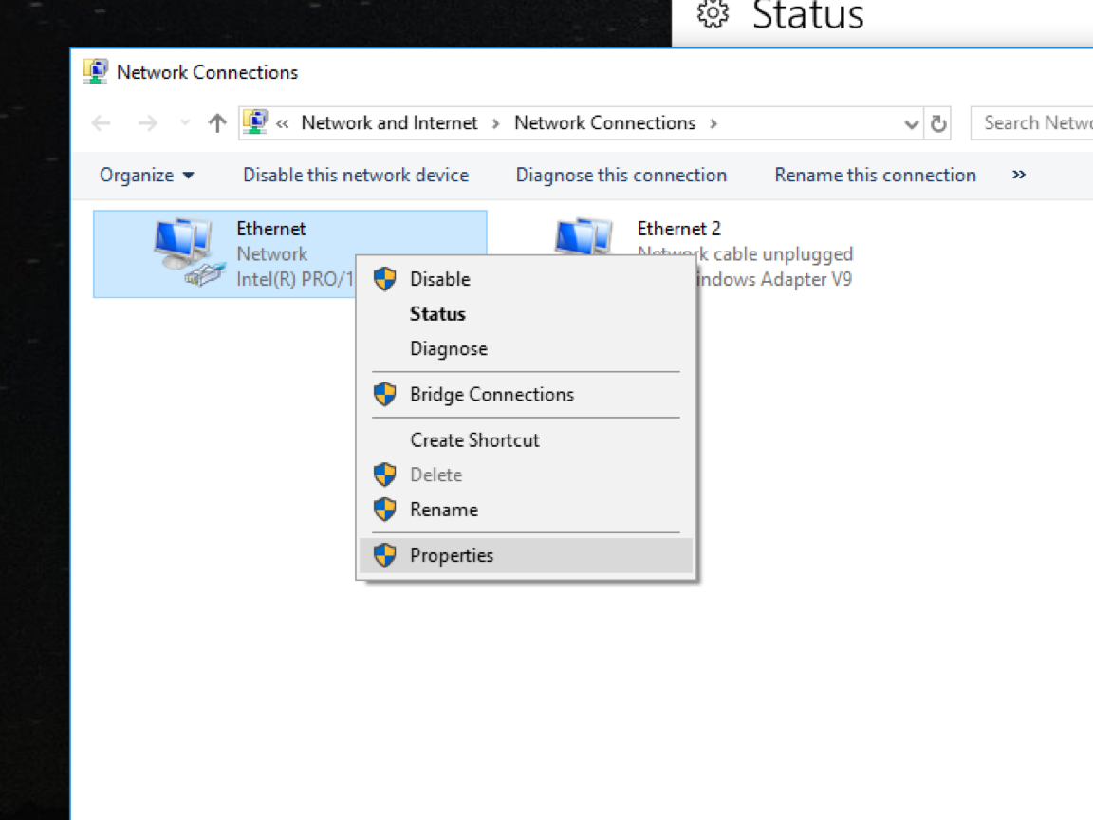
Task: Open Status from the context menu
Action: [x=526, y=314]
